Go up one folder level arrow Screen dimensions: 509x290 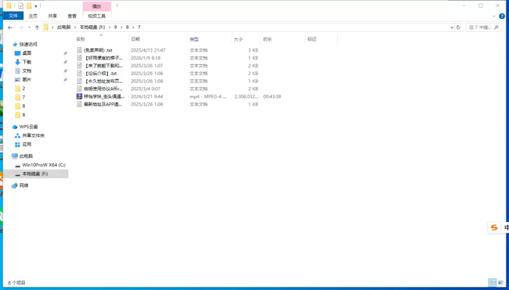(37, 27)
